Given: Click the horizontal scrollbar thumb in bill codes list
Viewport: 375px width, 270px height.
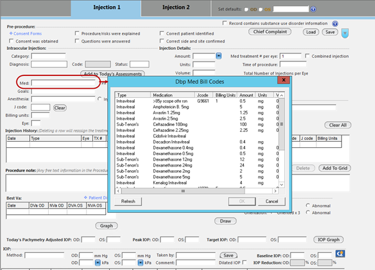Looking at the screenshot, I should (x=183, y=191).
